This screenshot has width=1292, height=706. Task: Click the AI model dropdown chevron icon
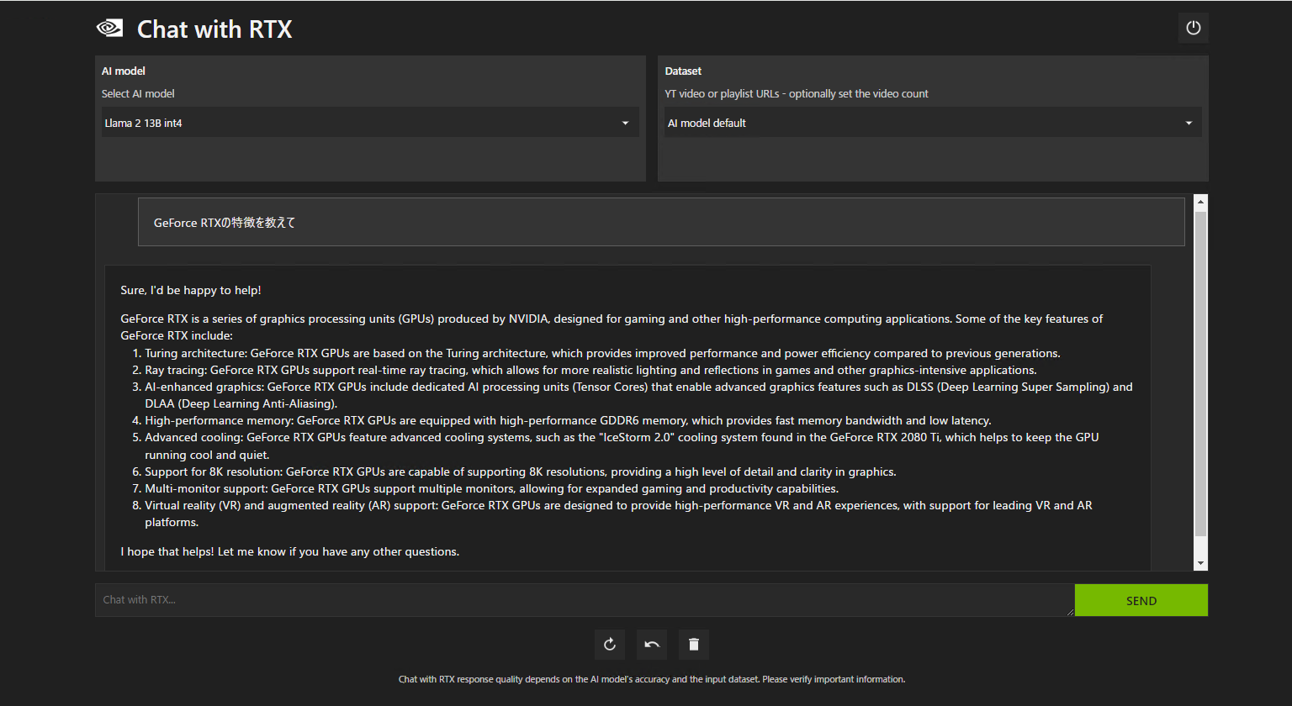pyautogui.click(x=625, y=122)
